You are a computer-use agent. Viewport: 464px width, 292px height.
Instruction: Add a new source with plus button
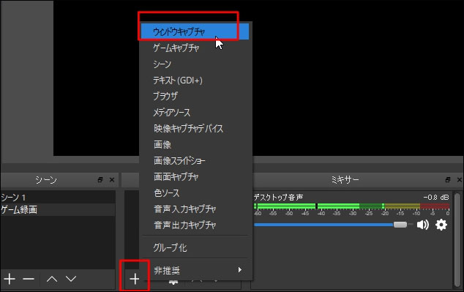[x=135, y=279]
